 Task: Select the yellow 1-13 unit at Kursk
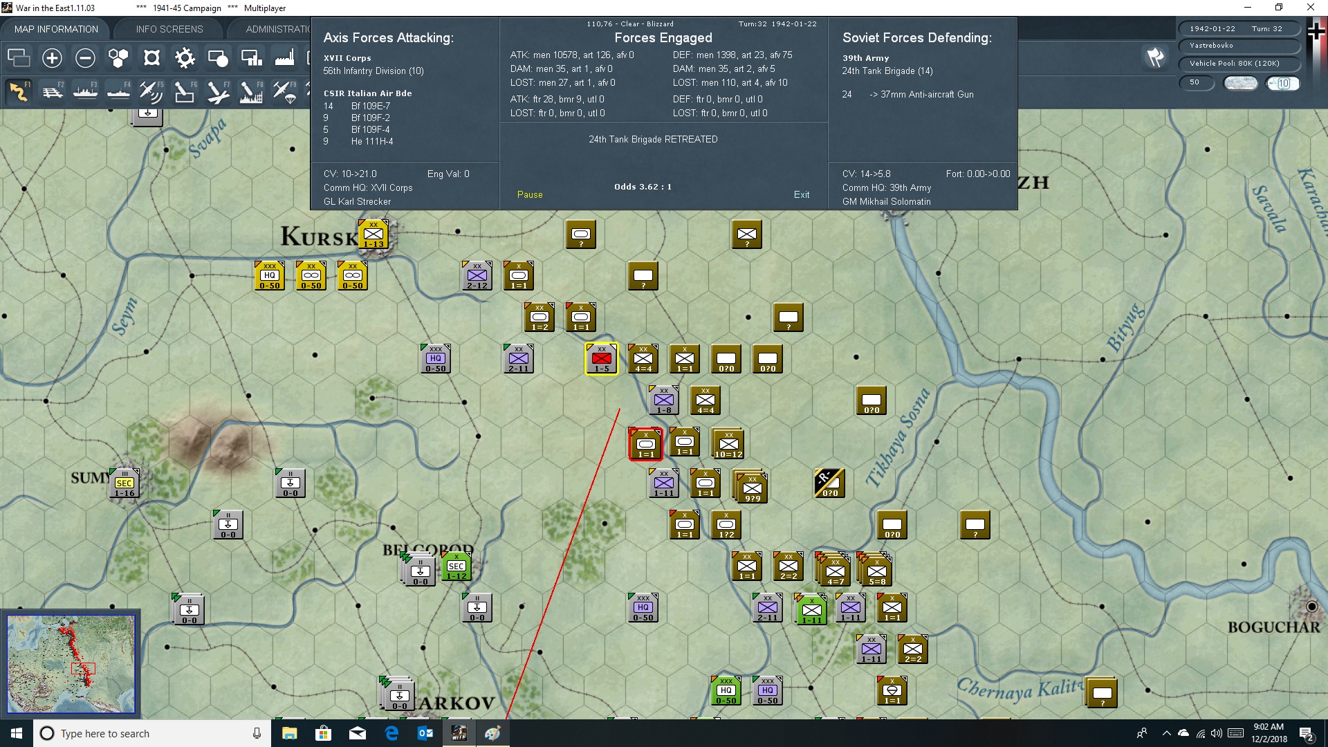coord(373,234)
